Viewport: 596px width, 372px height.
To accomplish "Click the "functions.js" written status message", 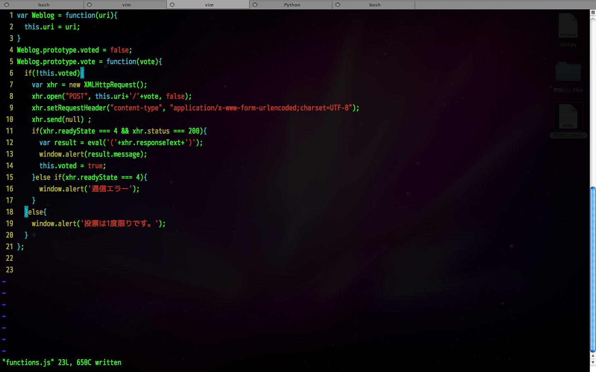I will point(62,362).
